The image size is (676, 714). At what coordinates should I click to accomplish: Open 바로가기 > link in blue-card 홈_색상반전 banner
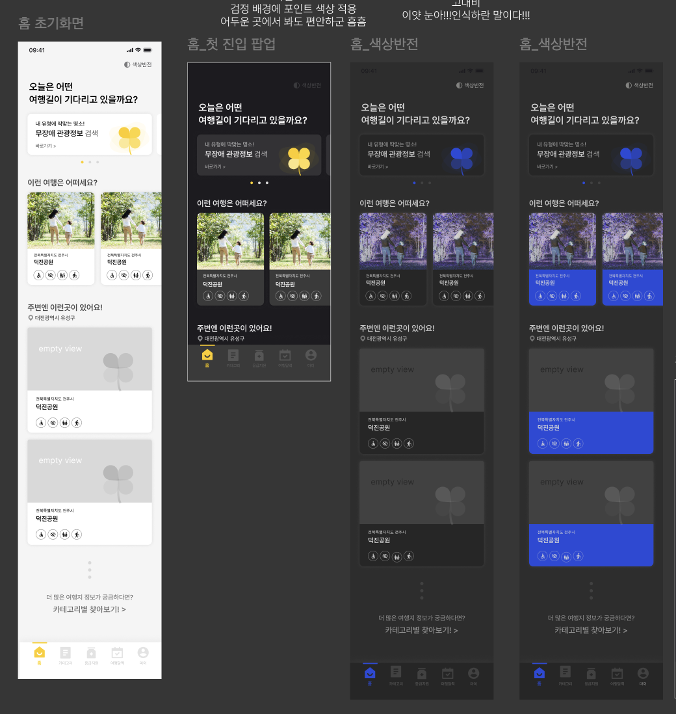547,166
